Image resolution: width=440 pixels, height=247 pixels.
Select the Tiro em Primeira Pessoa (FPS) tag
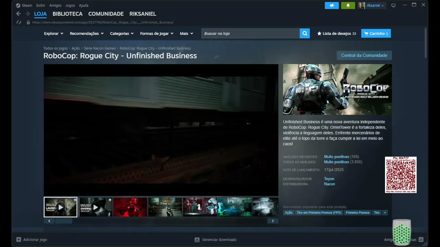[x=319, y=213]
